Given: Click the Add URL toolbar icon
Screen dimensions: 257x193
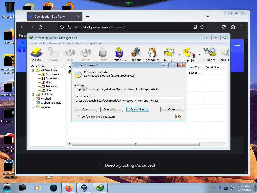Looking at the screenshot, I should pyautogui.click(x=36, y=54).
